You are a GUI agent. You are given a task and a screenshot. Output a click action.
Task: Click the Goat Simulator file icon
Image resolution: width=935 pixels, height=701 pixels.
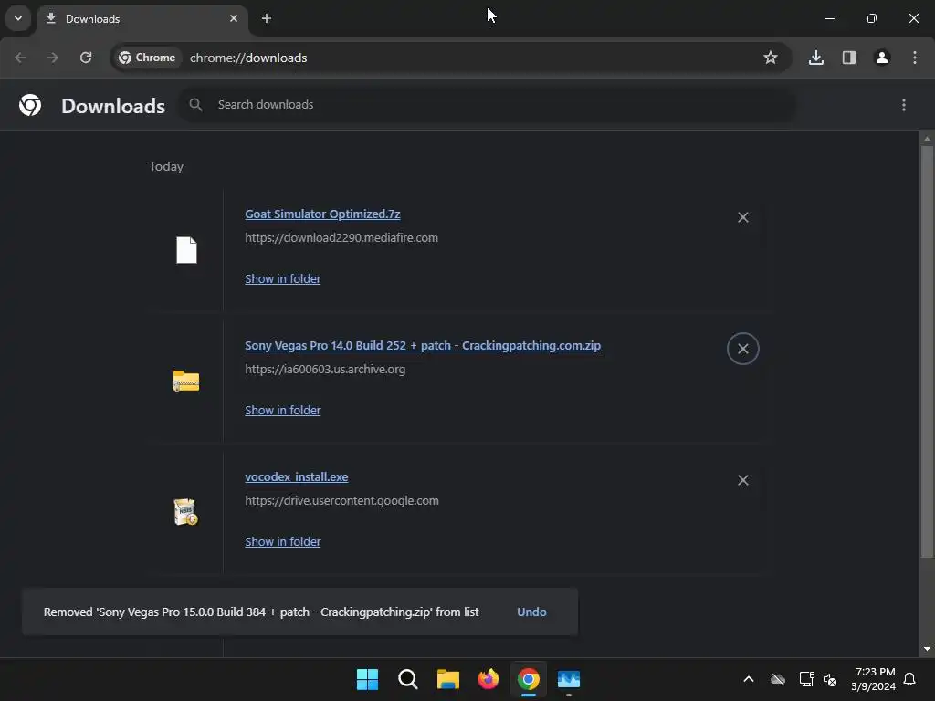coord(186,250)
